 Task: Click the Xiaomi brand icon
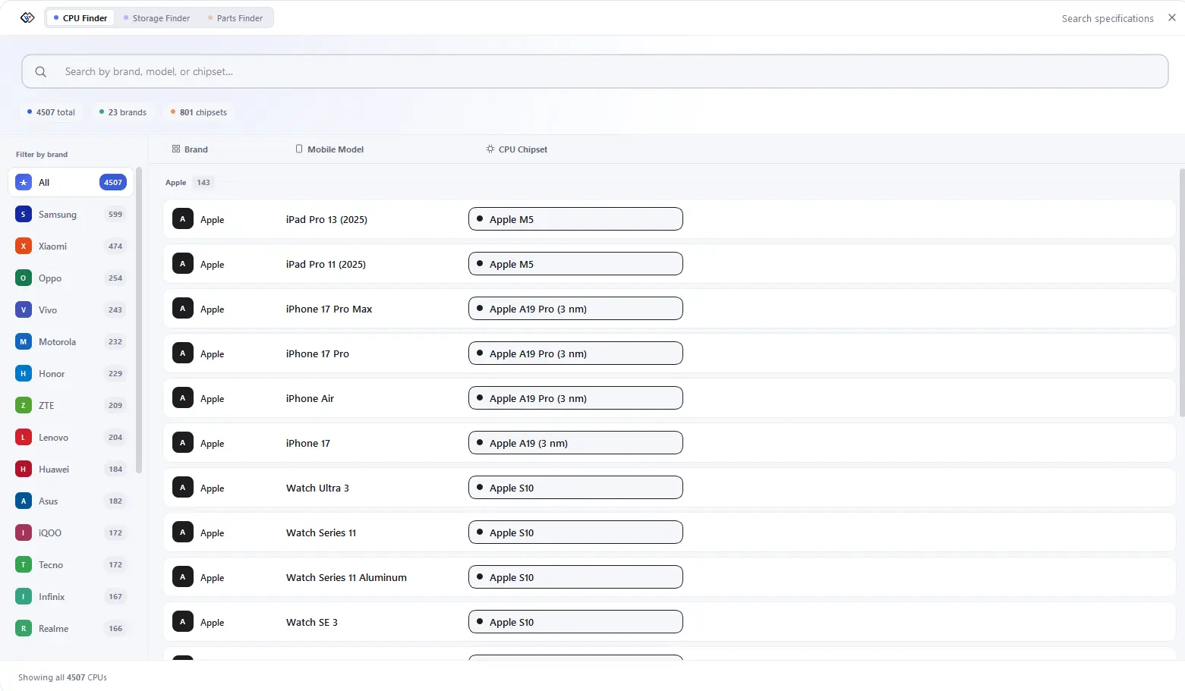click(24, 247)
